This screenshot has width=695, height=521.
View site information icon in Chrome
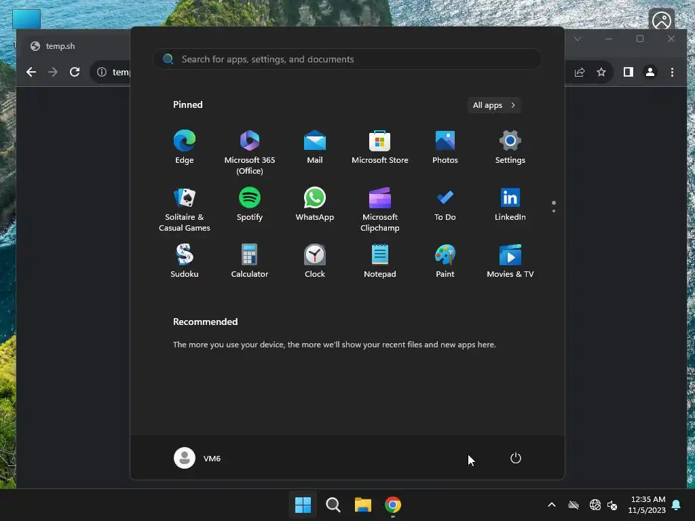[102, 72]
